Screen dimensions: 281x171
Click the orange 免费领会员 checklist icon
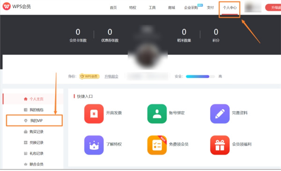[157, 145]
